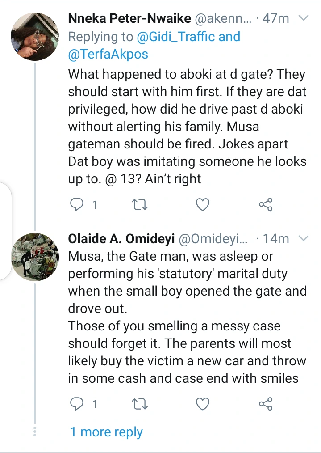Screen dimensions: 321x453
Task: Open the 14m timestamp on Olaide's tweet
Action: click(x=276, y=239)
